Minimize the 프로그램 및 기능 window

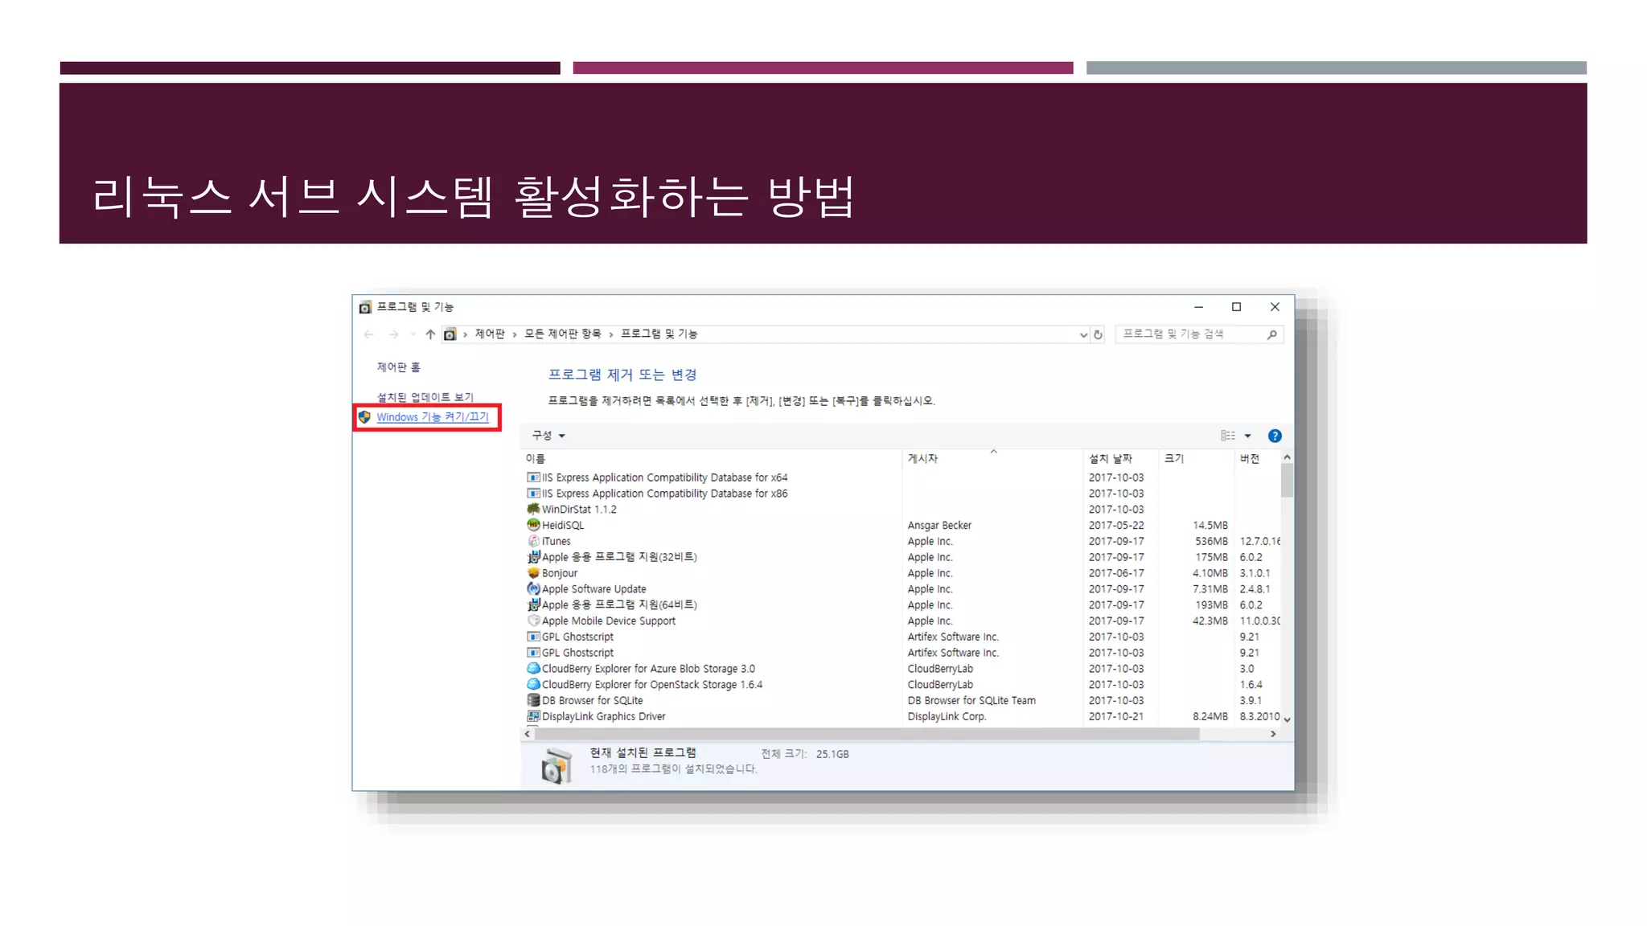(1198, 307)
